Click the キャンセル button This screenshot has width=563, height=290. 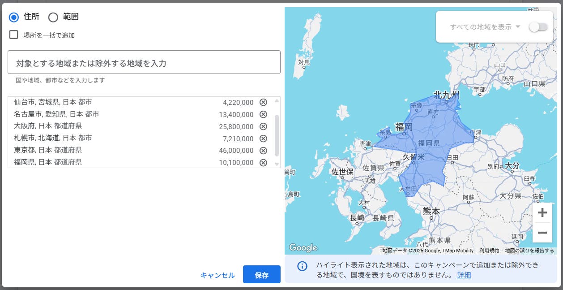(x=218, y=275)
